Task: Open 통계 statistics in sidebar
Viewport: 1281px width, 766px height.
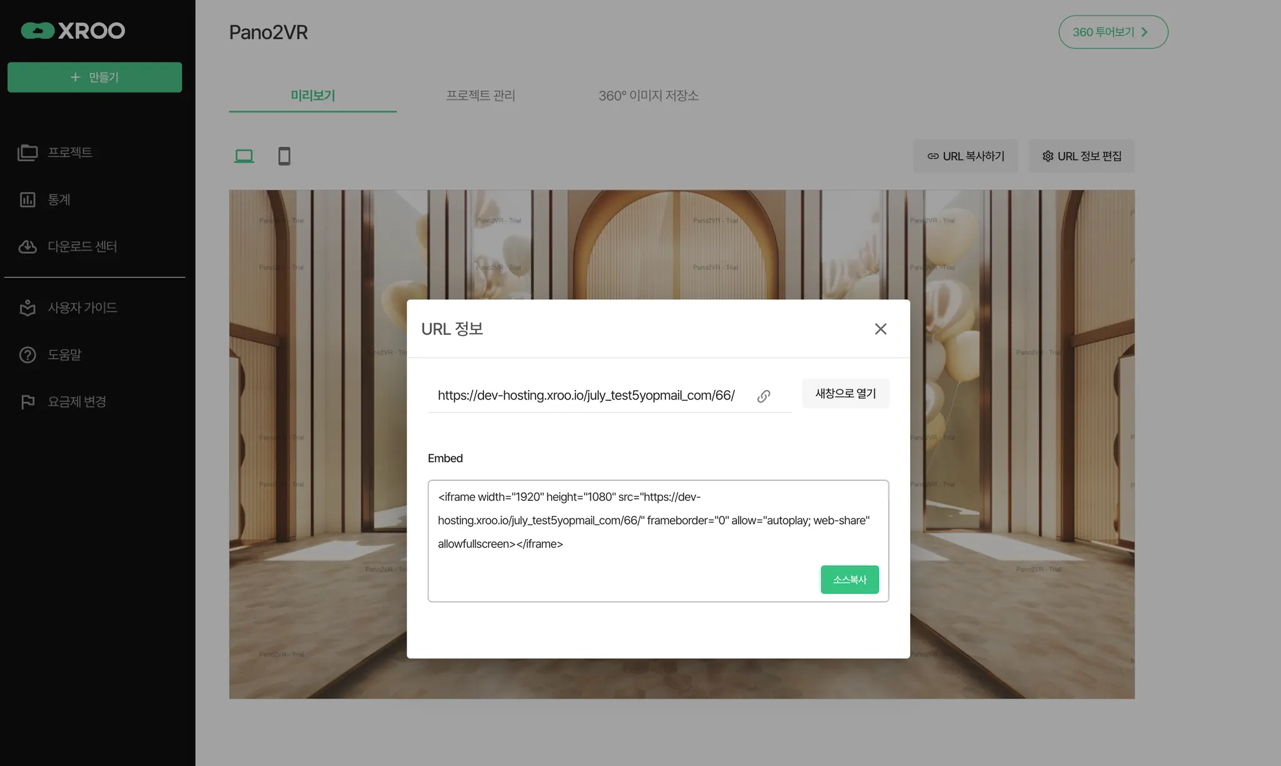Action: [59, 199]
